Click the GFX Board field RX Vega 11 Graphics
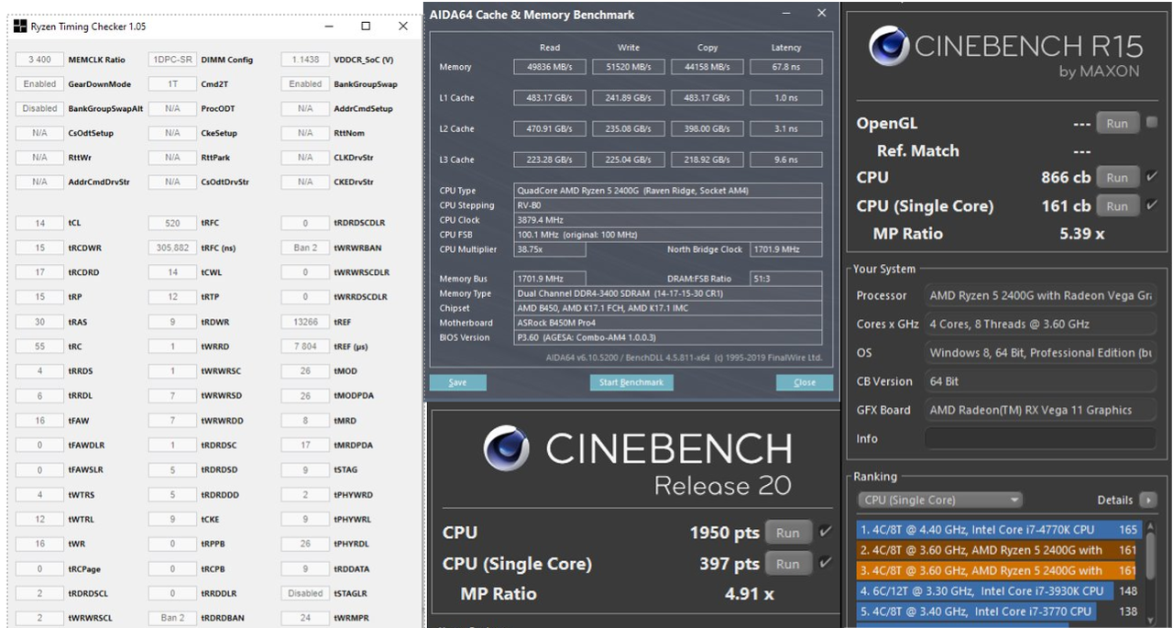 pyautogui.click(x=1040, y=410)
